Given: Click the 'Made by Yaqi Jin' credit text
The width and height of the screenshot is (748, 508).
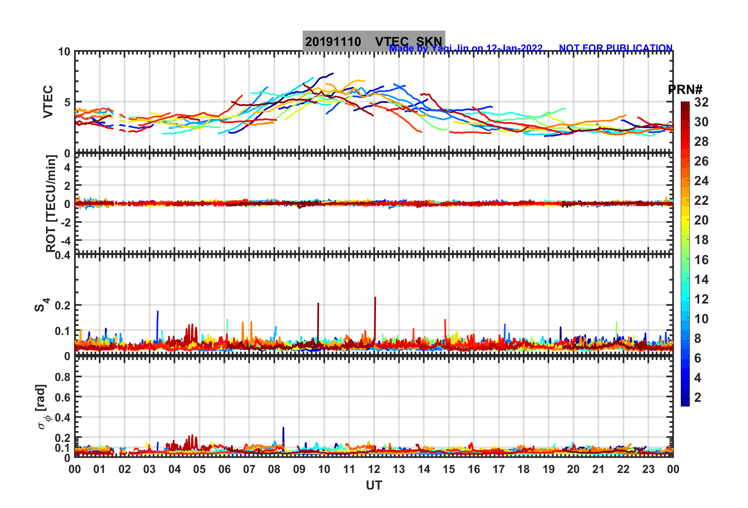Looking at the screenshot, I should tap(466, 48).
